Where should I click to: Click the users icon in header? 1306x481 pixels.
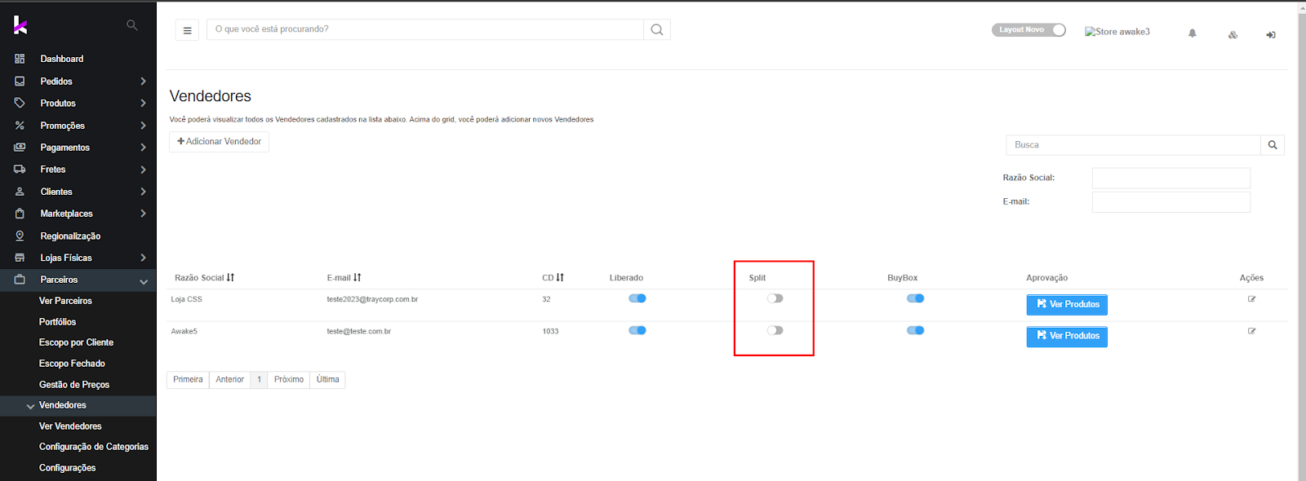click(1233, 34)
